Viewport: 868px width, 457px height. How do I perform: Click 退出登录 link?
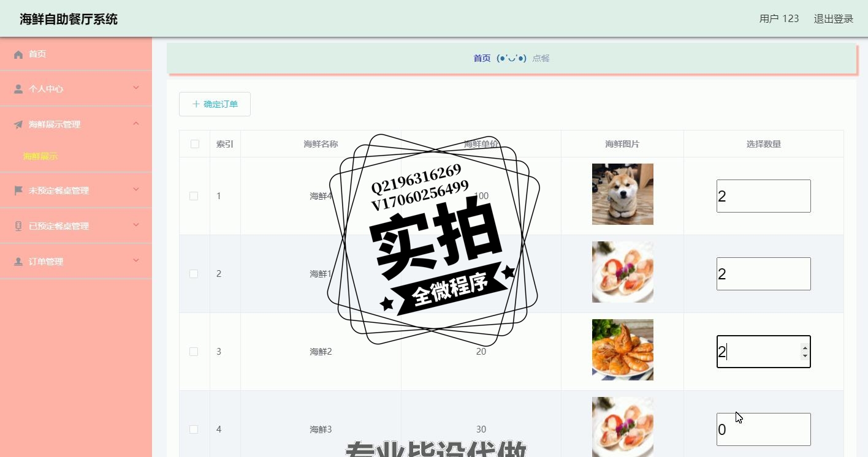point(834,19)
